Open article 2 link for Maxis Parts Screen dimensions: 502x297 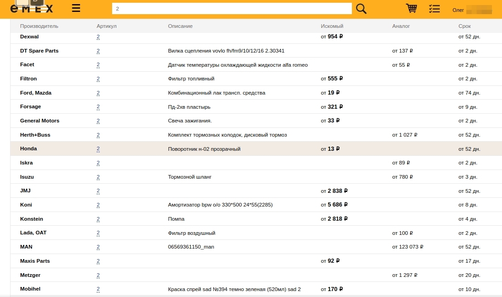click(x=98, y=261)
